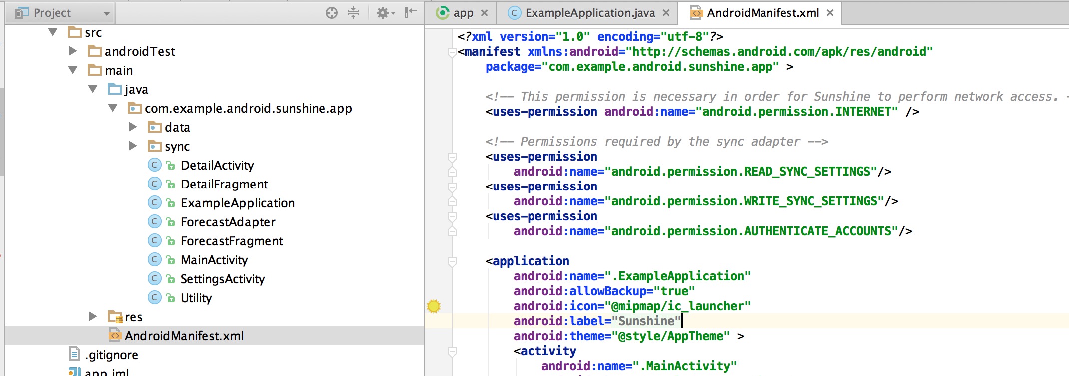Select AndroidManifest.xml in the project tree
1069x376 pixels.
click(x=176, y=336)
